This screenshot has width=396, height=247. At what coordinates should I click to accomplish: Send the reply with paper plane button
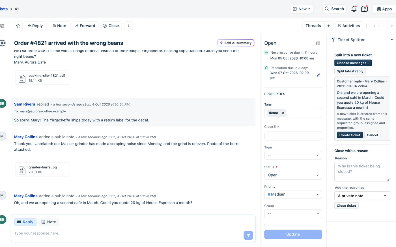[248, 235]
